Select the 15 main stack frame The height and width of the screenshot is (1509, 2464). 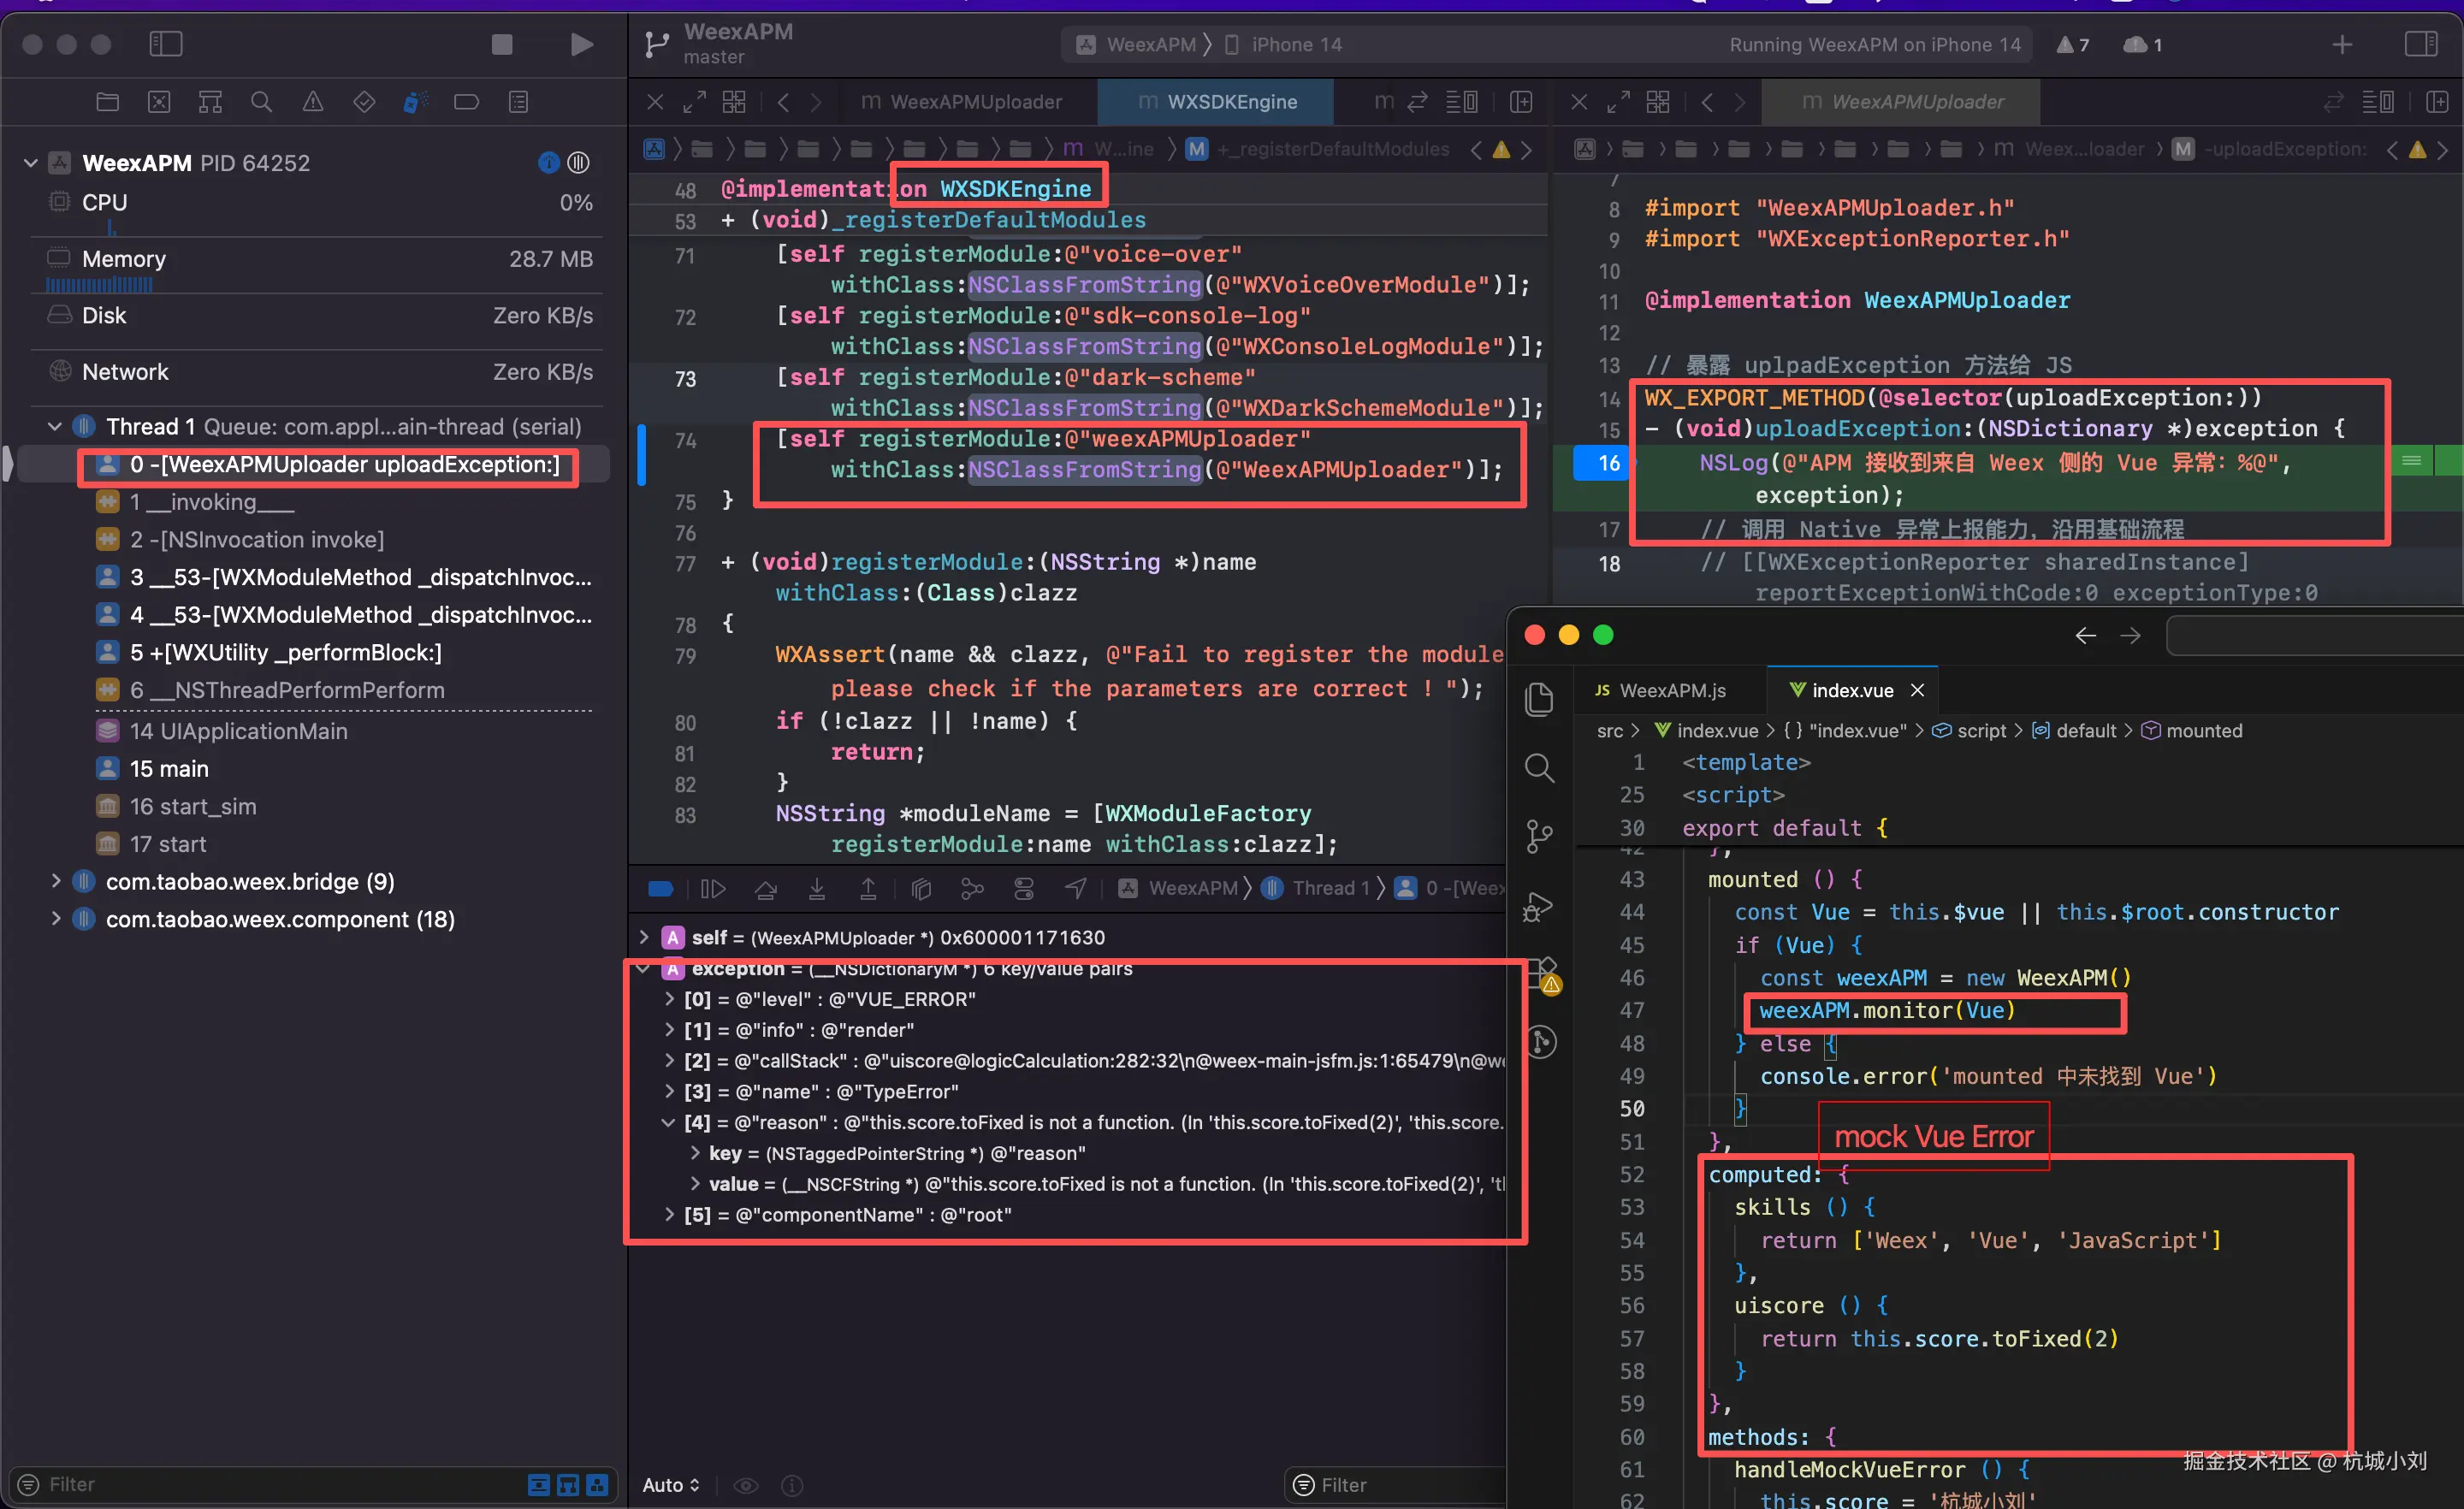[x=169, y=768]
